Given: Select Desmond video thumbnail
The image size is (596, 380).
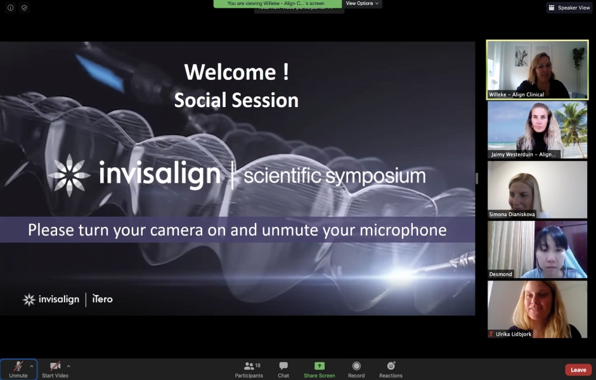Looking at the screenshot, I should pos(537,250).
